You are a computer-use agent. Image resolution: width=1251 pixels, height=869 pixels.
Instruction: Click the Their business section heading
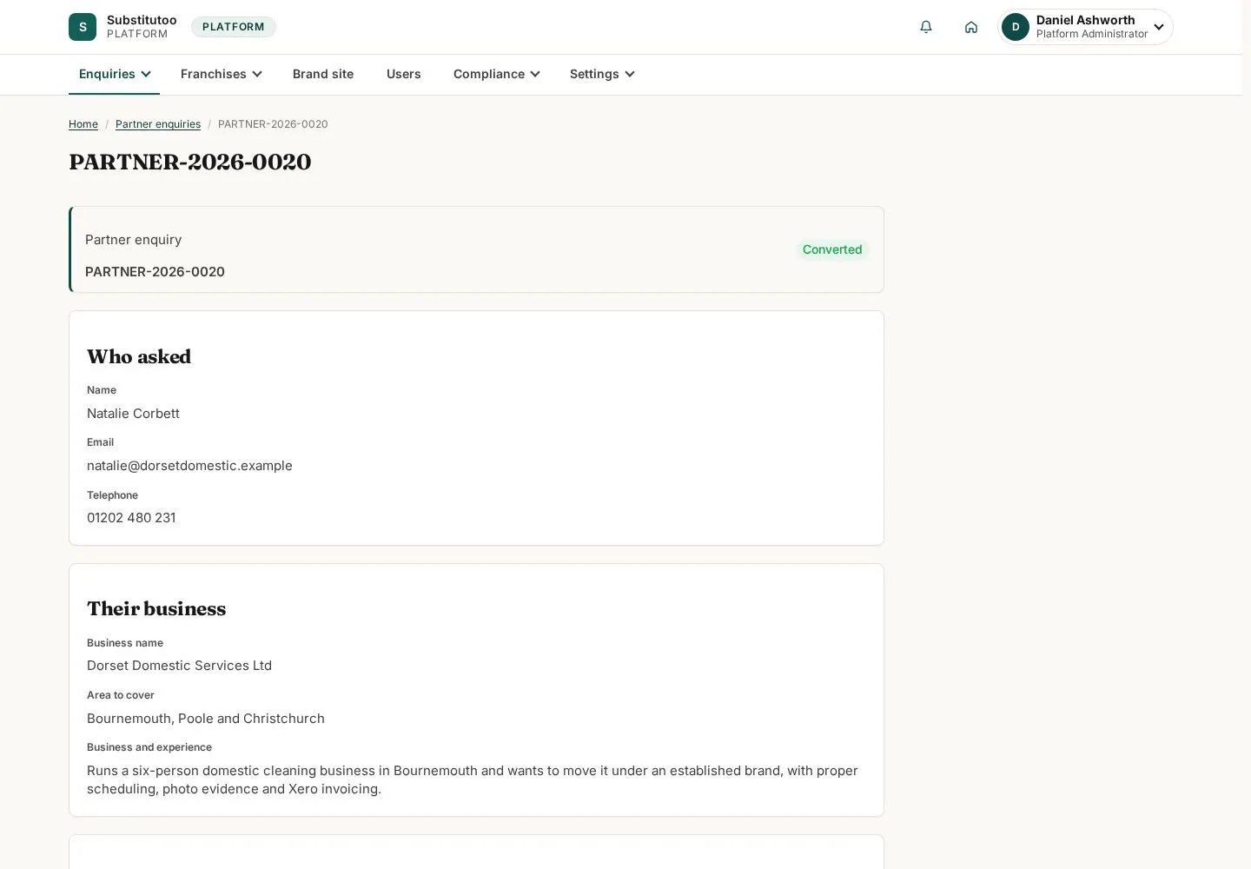point(156,609)
